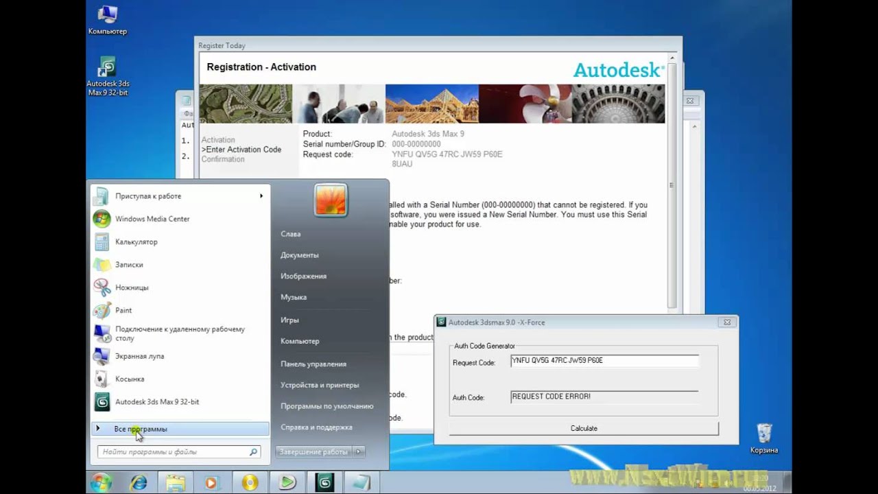Launch Autodesk 3ds Max 9 32-bit in Start menu
The image size is (878, 494).
[156, 401]
